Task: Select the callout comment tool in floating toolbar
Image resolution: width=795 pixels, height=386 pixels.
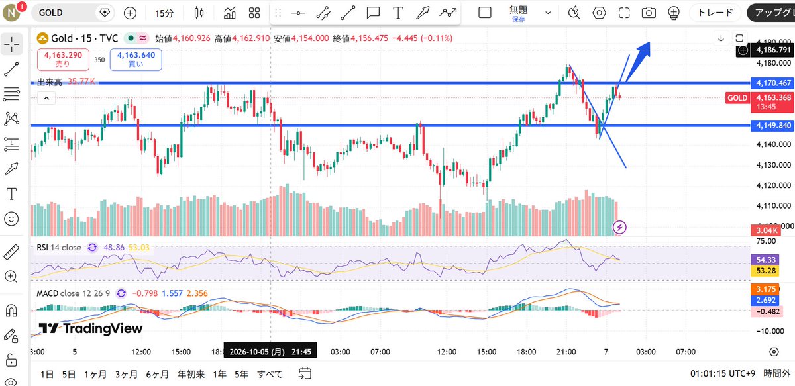Action: point(373,13)
